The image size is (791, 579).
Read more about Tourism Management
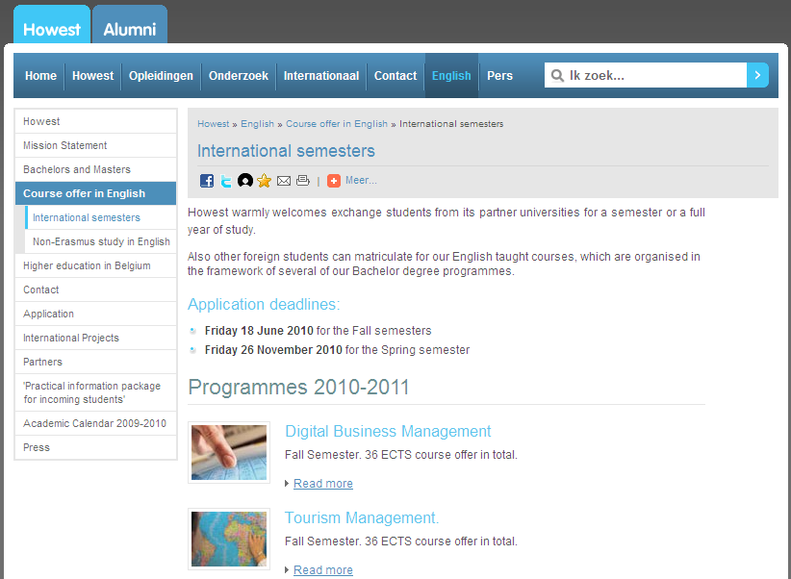pyautogui.click(x=323, y=570)
